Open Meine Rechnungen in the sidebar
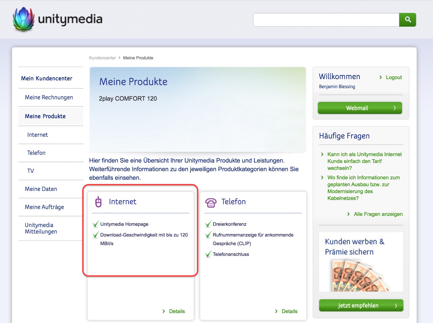This screenshot has height=323, width=433. click(49, 97)
